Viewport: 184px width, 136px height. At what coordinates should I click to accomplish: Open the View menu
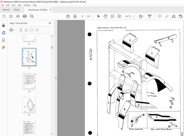[14, 5]
